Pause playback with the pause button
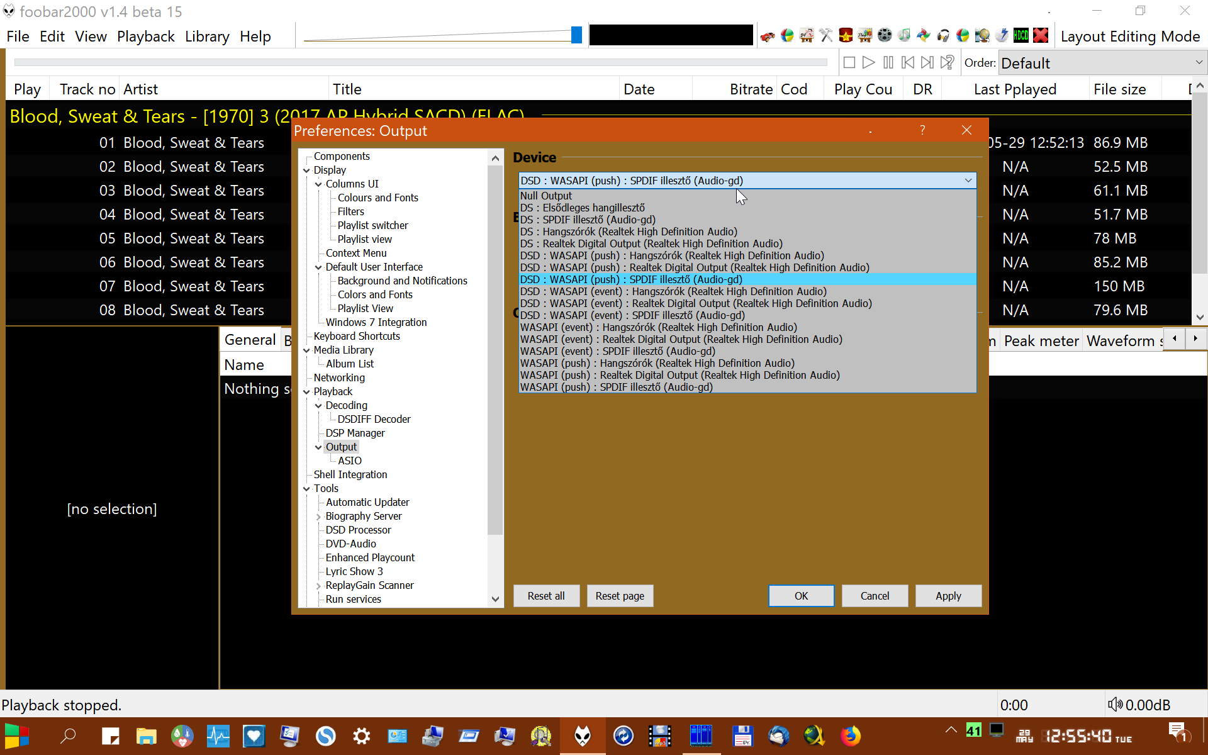The height and width of the screenshot is (755, 1208). pos(888,62)
